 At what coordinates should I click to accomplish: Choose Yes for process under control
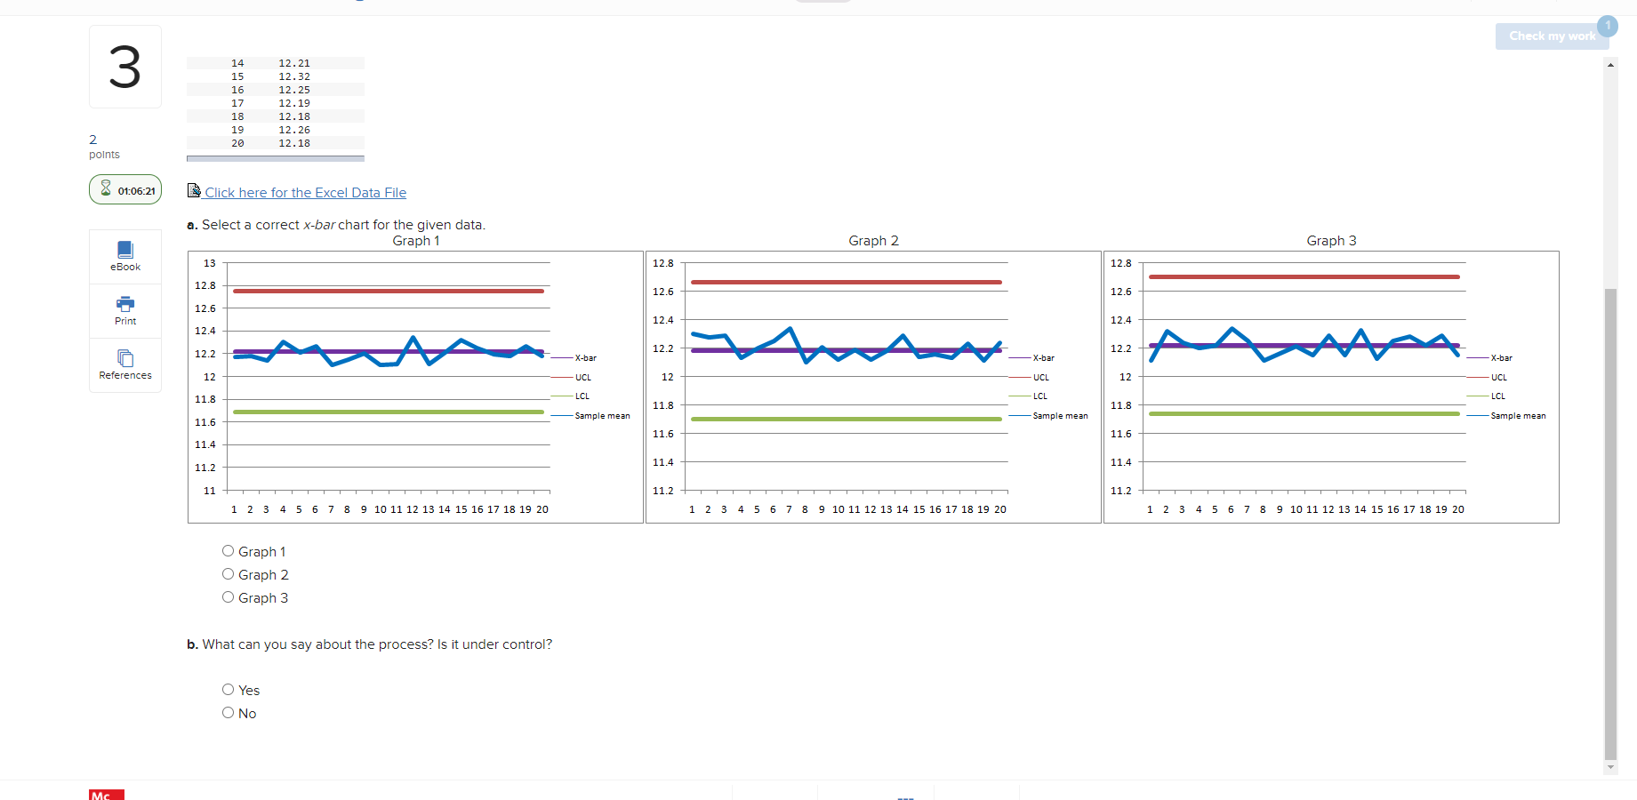coord(228,689)
